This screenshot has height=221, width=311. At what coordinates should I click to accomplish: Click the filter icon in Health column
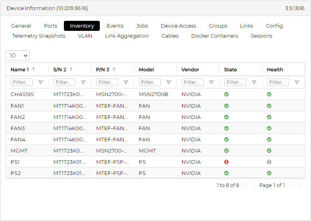pyautogui.click(x=297, y=82)
